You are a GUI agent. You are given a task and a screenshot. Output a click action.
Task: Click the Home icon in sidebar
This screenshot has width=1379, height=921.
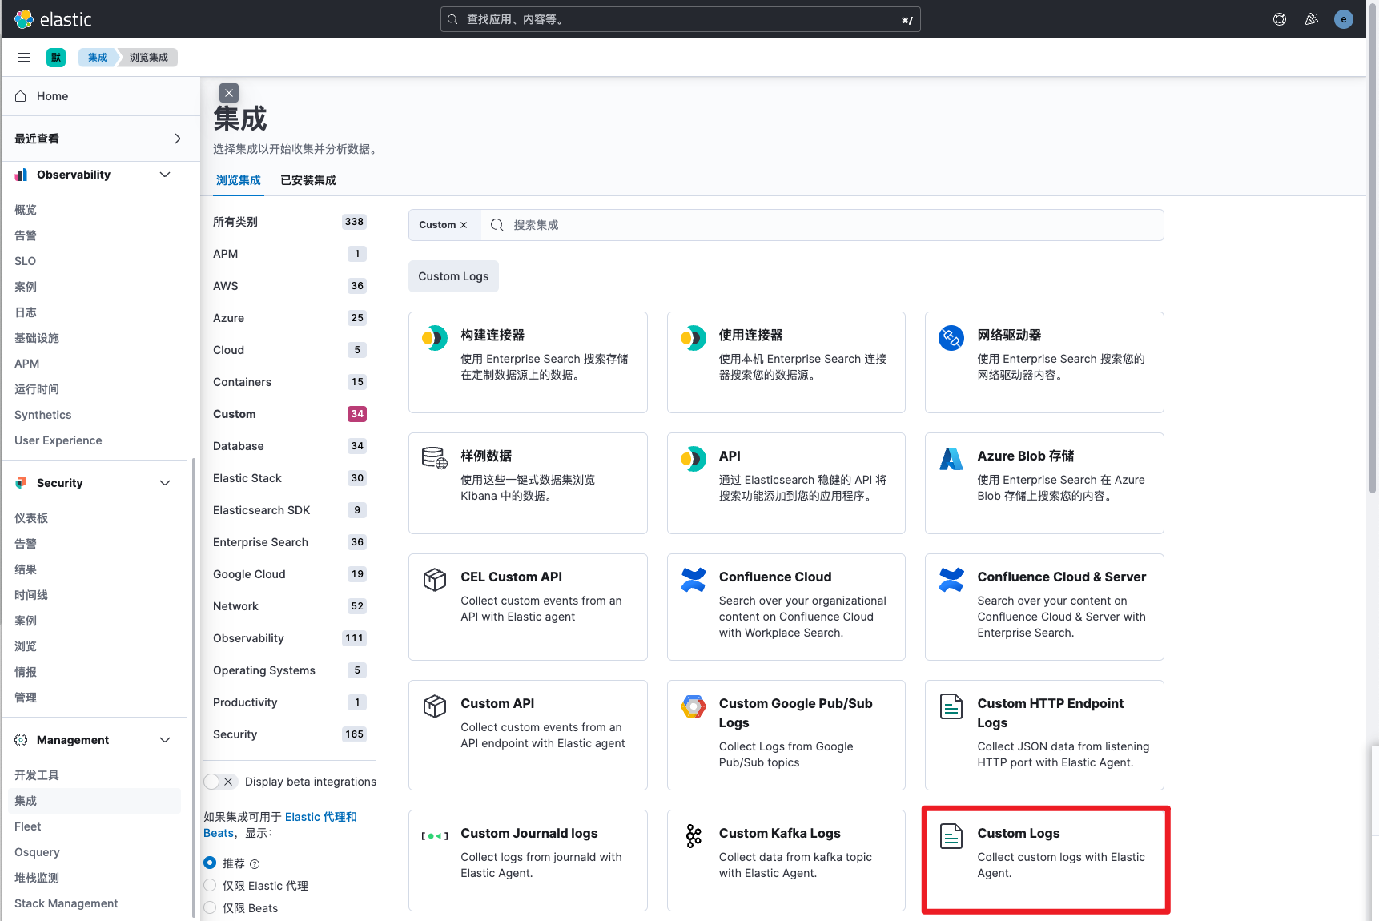coord(21,96)
